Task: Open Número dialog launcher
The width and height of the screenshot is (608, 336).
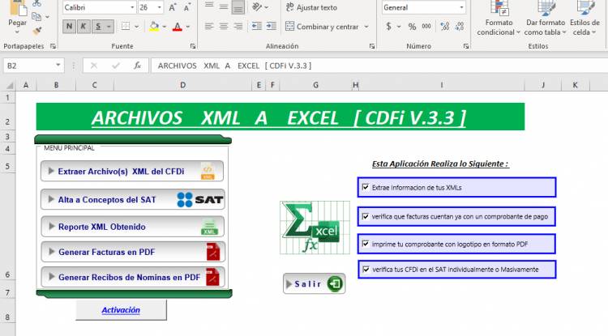Action: [465, 46]
